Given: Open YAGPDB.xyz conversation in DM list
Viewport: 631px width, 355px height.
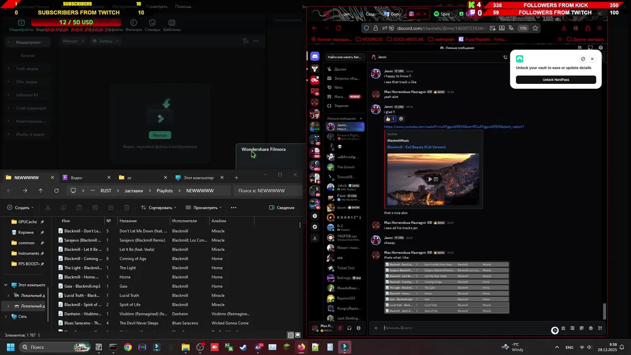Looking at the screenshot, I should (x=345, y=238).
